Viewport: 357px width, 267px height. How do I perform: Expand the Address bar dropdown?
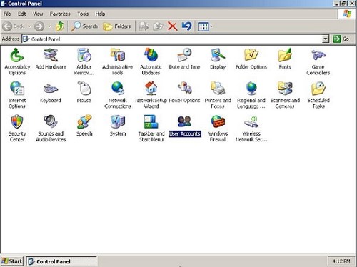(326, 39)
